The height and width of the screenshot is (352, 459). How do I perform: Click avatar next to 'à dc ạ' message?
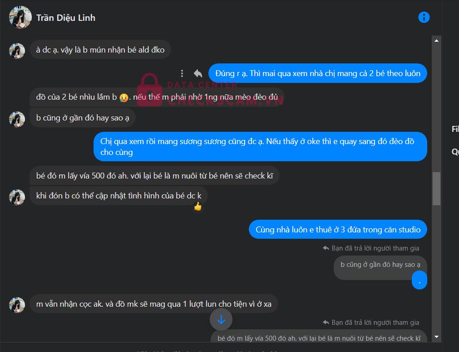pos(17,51)
